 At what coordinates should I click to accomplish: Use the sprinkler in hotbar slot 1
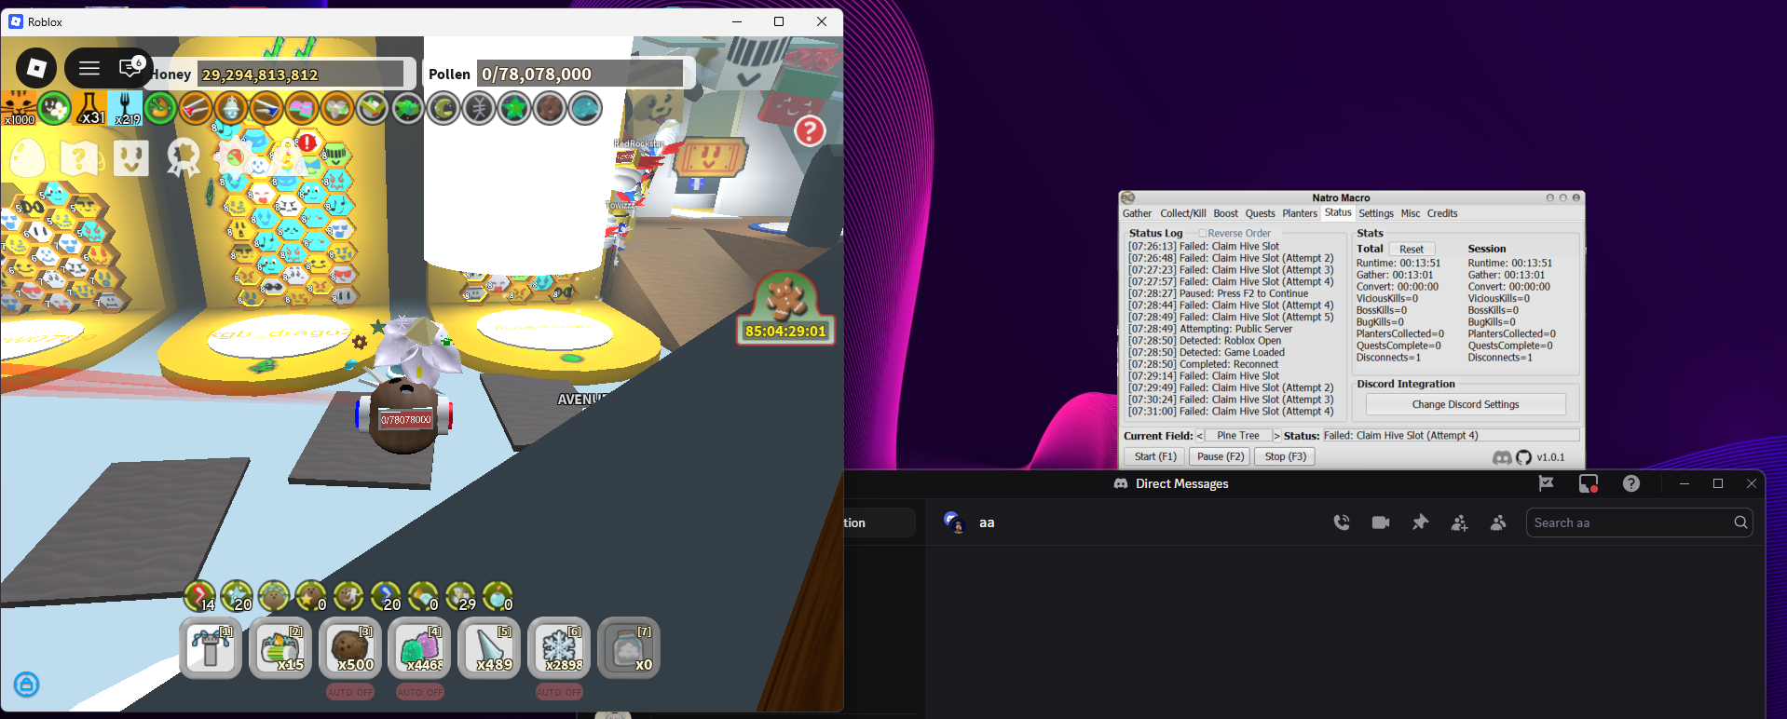point(211,647)
